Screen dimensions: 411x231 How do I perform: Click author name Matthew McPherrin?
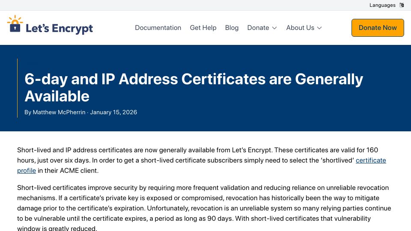click(x=59, y=113)
